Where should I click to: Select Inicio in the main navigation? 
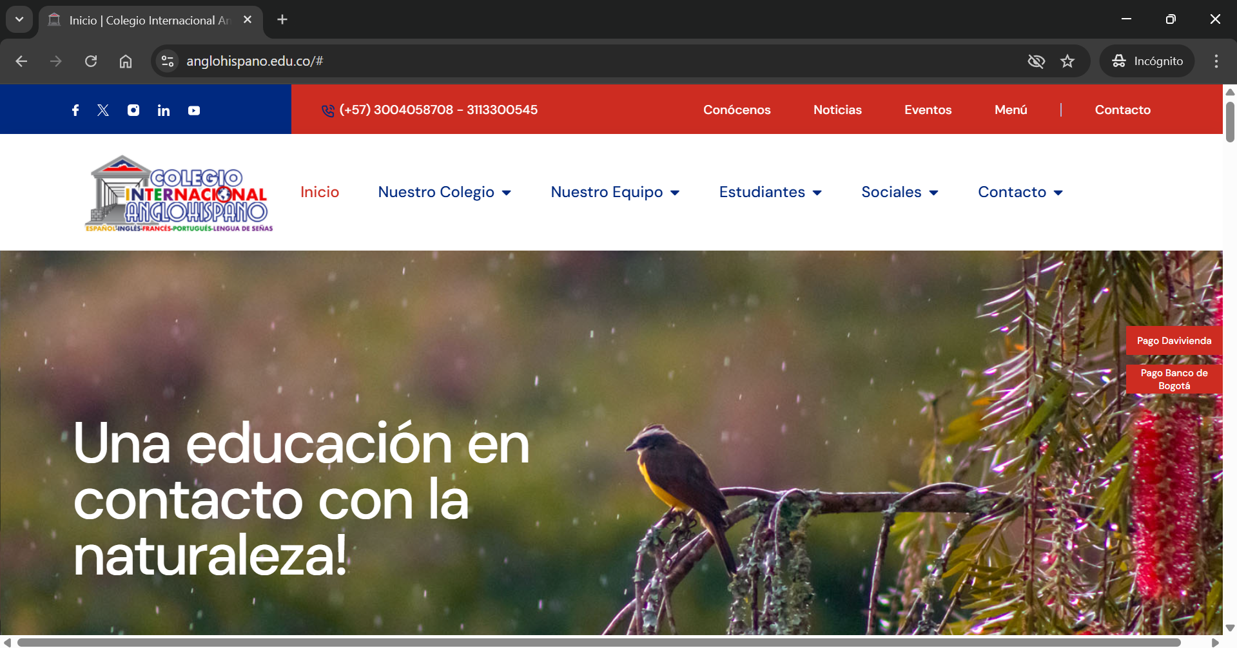pyautogui.click(x=320, y=192)
